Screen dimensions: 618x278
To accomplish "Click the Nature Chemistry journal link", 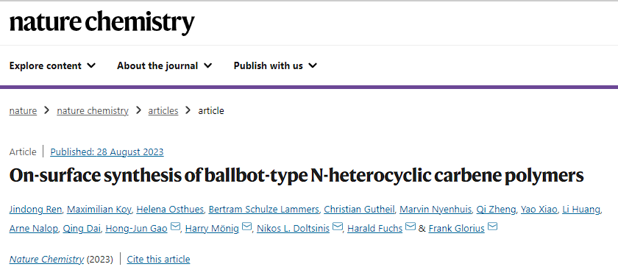I will (46, 260).
